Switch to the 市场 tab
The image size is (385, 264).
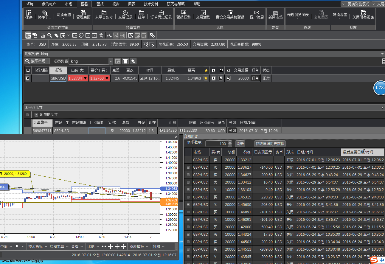click(x=68, y=4)
